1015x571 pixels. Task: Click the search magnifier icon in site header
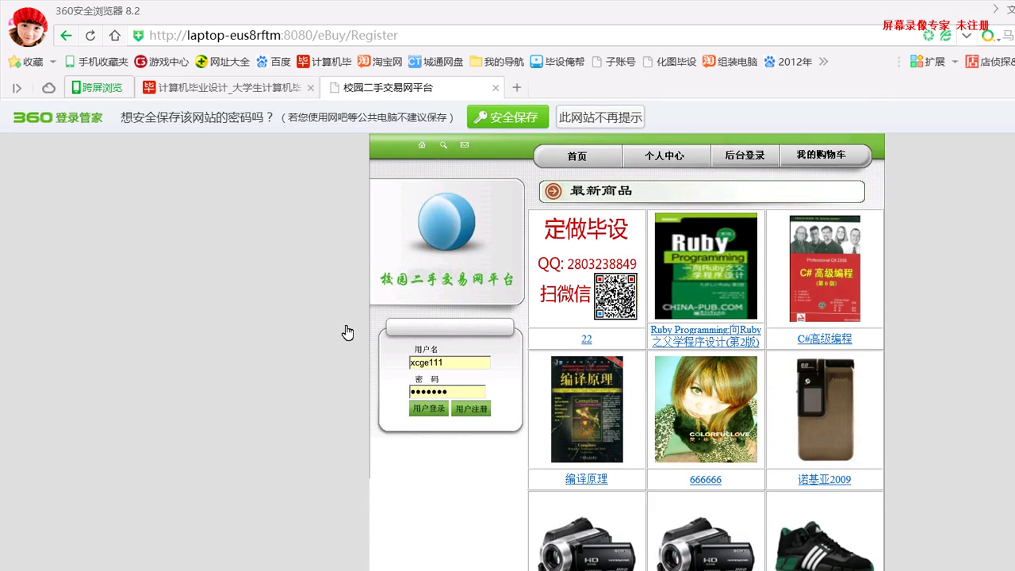(443, 145)
